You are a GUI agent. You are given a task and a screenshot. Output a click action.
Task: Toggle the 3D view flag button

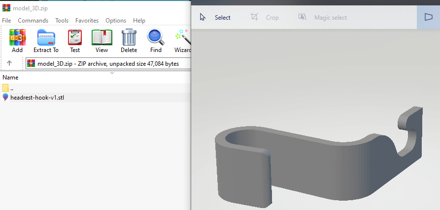click(428, 17)
